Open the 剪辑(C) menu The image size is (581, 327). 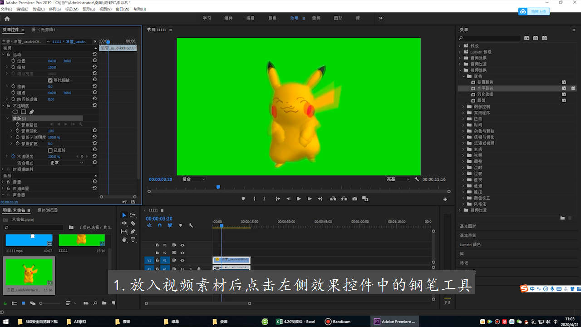click(x=39, y=9)
